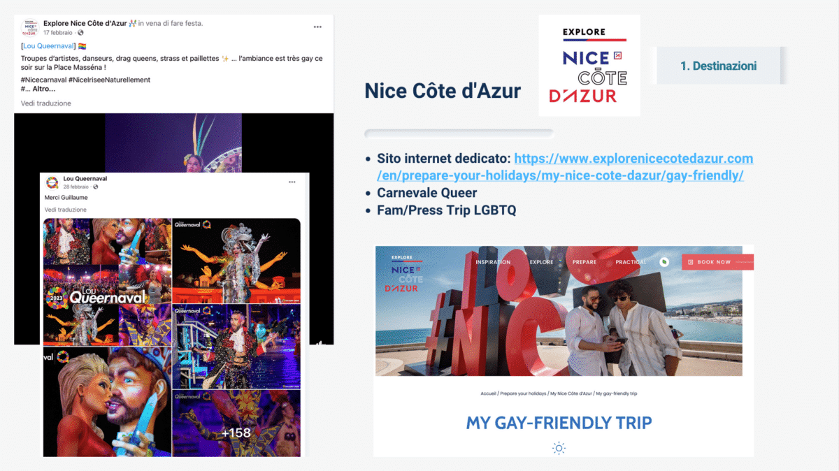Click the Explore Nice Côte d'Azur page avatar

(x=30, y=27)
